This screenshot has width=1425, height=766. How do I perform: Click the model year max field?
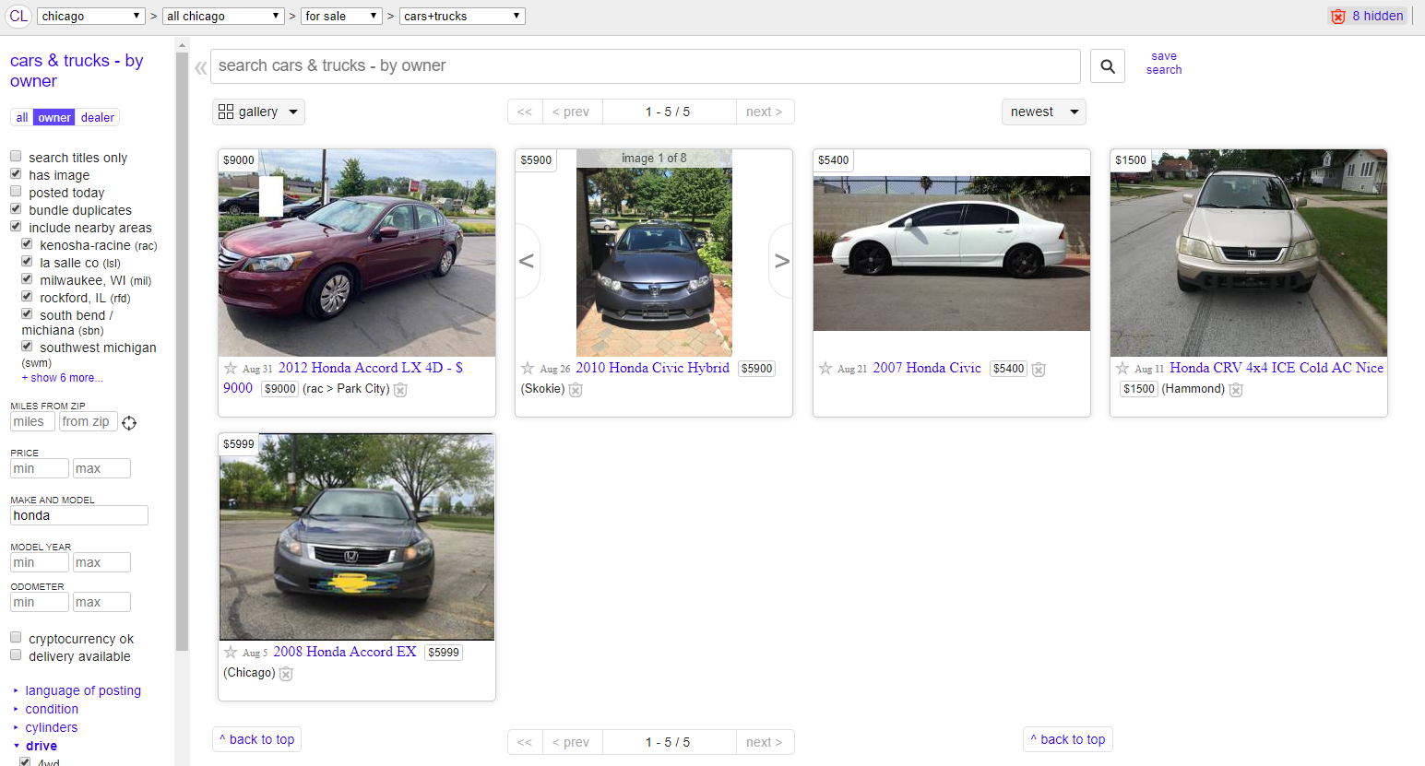101,562
